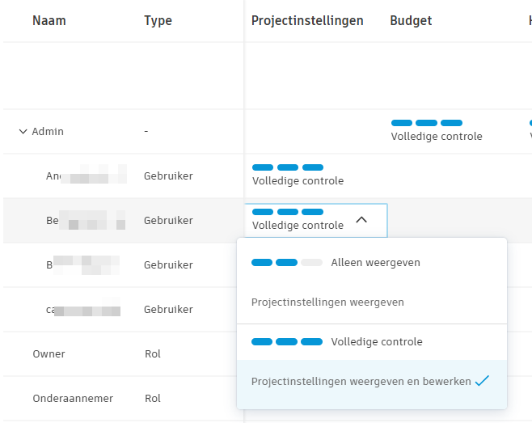
Task: Click the first user's Projectinstellingen permission bars
Action: pos(288,167)
